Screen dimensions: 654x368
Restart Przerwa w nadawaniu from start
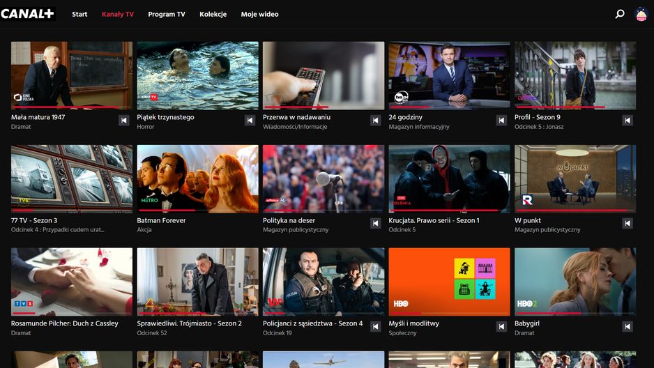[x=375, y=121]
